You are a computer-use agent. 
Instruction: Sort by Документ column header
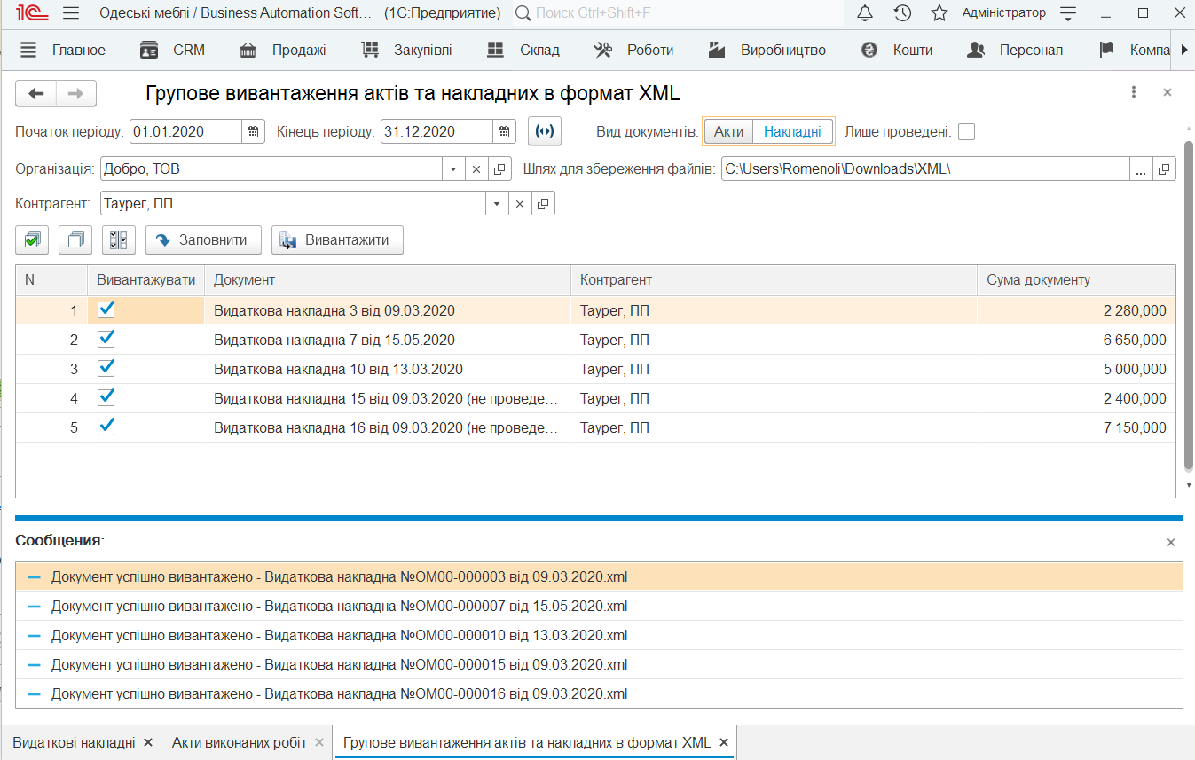tap(388, 279)
